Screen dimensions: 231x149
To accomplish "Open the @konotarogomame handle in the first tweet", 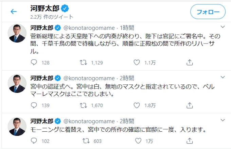I will pos(89,28).
